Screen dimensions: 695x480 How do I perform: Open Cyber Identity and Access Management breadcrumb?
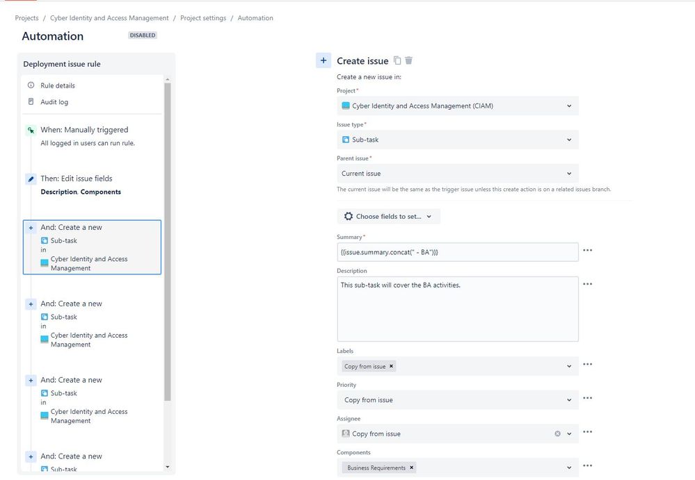[x=109, y=18]
